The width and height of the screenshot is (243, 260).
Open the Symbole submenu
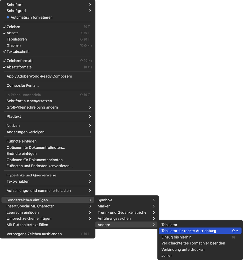(x=126, y=200)
